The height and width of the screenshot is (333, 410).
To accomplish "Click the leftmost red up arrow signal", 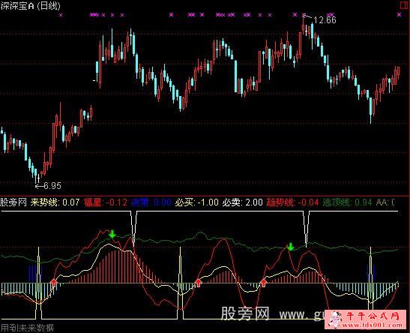I will (54, 283).
